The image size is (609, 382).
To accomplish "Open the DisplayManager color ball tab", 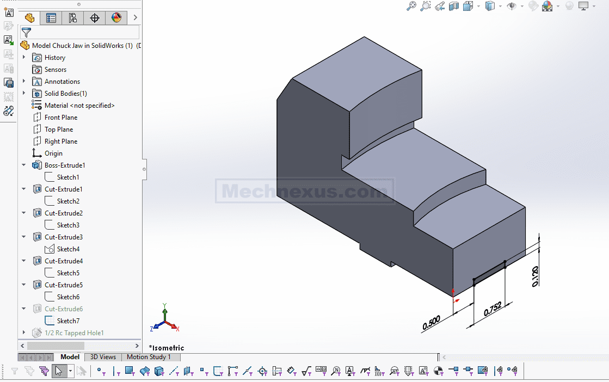I will [x=116, y=18].
